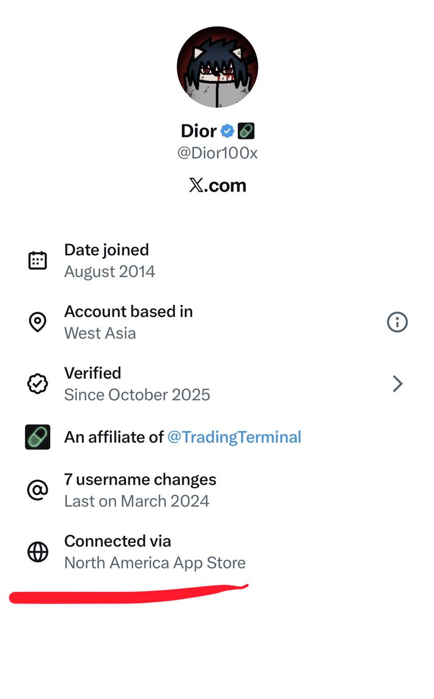The image size is (434, 699).
Task: Tap the globe icon for Connected via
Action: [38, 552]
